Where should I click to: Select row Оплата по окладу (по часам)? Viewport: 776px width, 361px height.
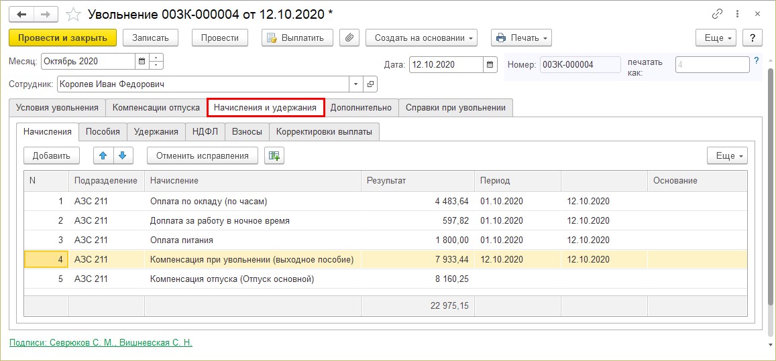coord(386,202)
